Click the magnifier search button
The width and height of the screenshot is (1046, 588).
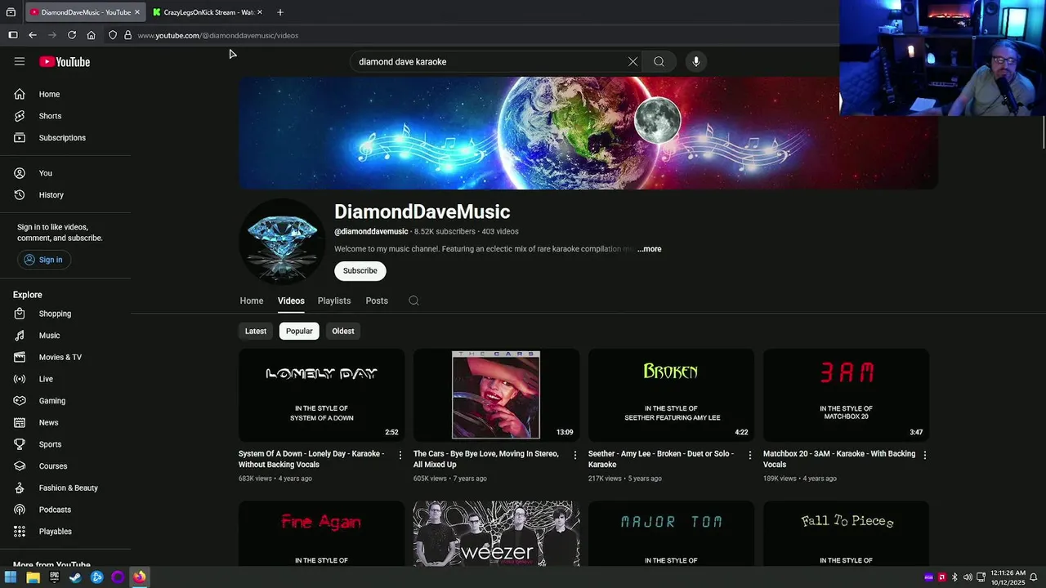(x=659, y=61)
